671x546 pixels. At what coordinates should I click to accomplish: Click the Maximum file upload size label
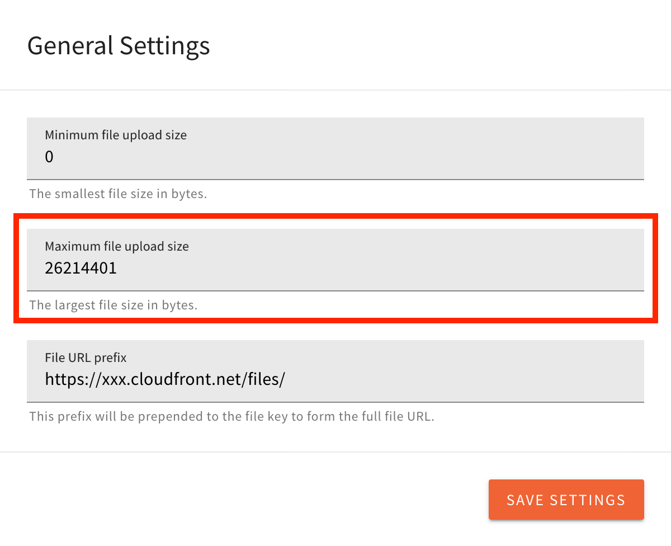pyautogui.click(x=116, y=246)
